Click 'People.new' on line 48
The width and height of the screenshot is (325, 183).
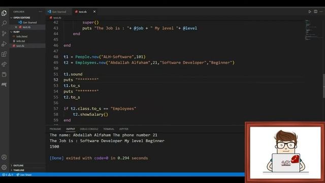[87, 56]
